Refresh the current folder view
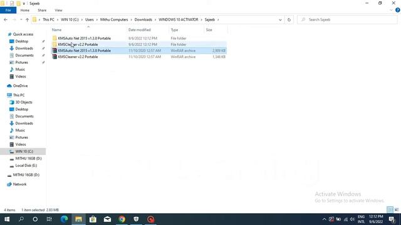 click(x=289, y=19)
